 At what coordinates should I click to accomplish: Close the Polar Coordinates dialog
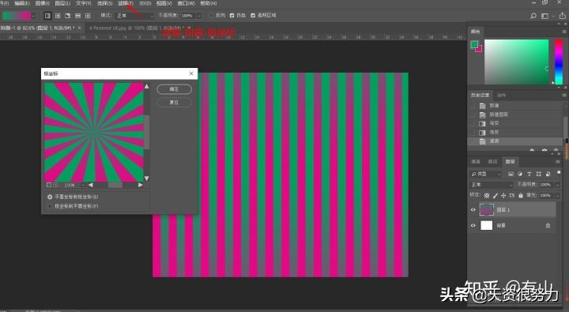click(x=191, y=73)
